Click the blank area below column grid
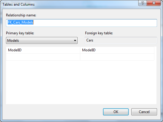163x122 pixels. click(81, 82)
